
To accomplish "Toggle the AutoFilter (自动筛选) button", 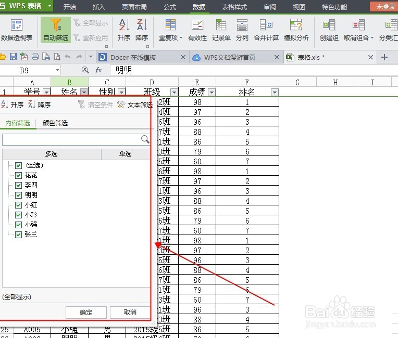I will pyautogui.click(x=56, y=30).
